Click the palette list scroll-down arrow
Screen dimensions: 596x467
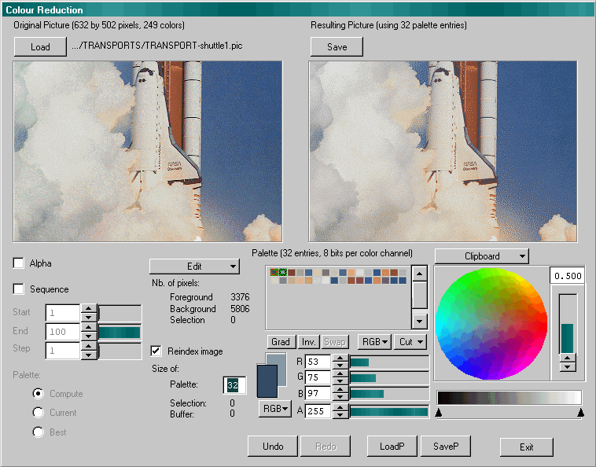tap(420, 322)
